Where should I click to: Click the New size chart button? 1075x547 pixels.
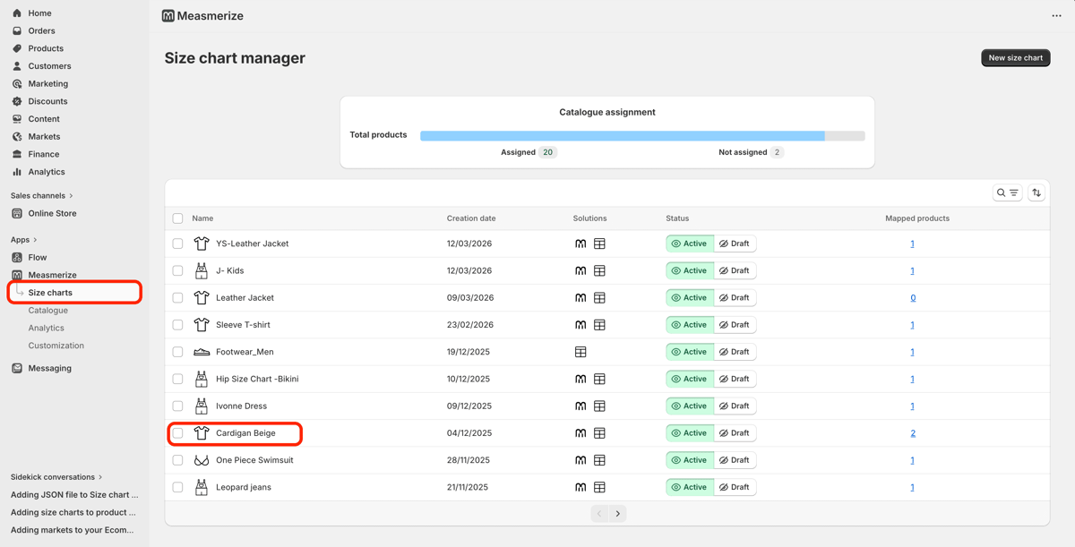1015,58
